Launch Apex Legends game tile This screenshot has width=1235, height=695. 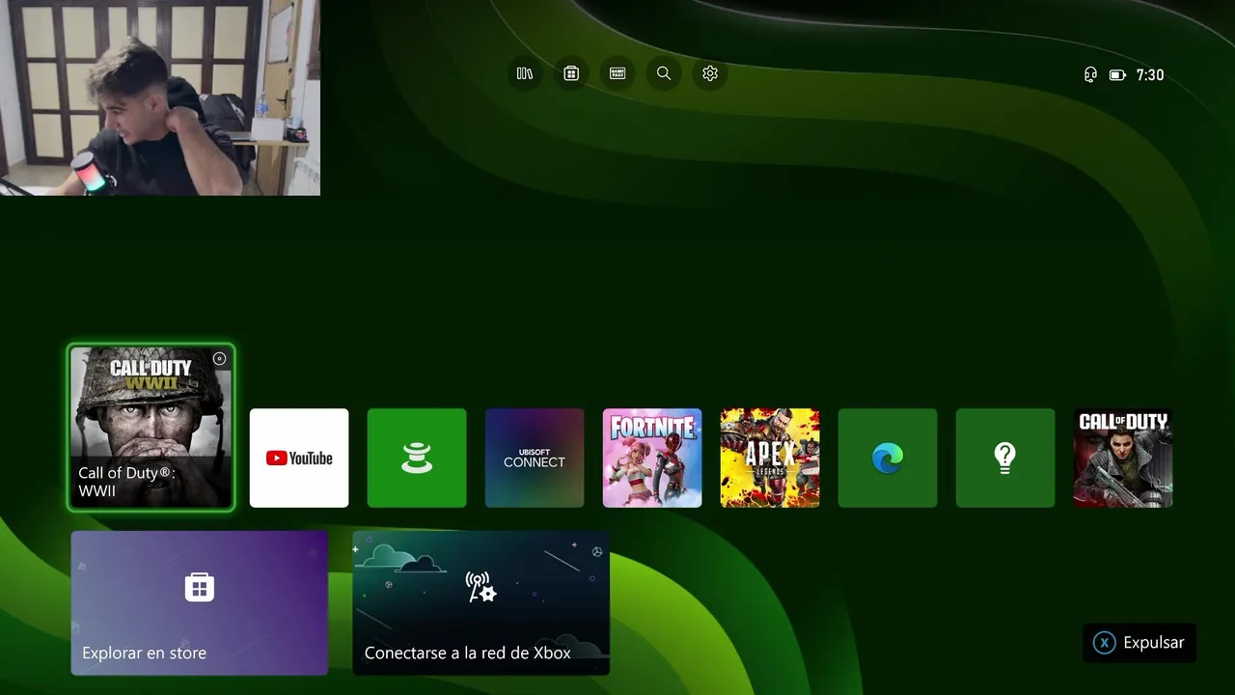[770, 458]
